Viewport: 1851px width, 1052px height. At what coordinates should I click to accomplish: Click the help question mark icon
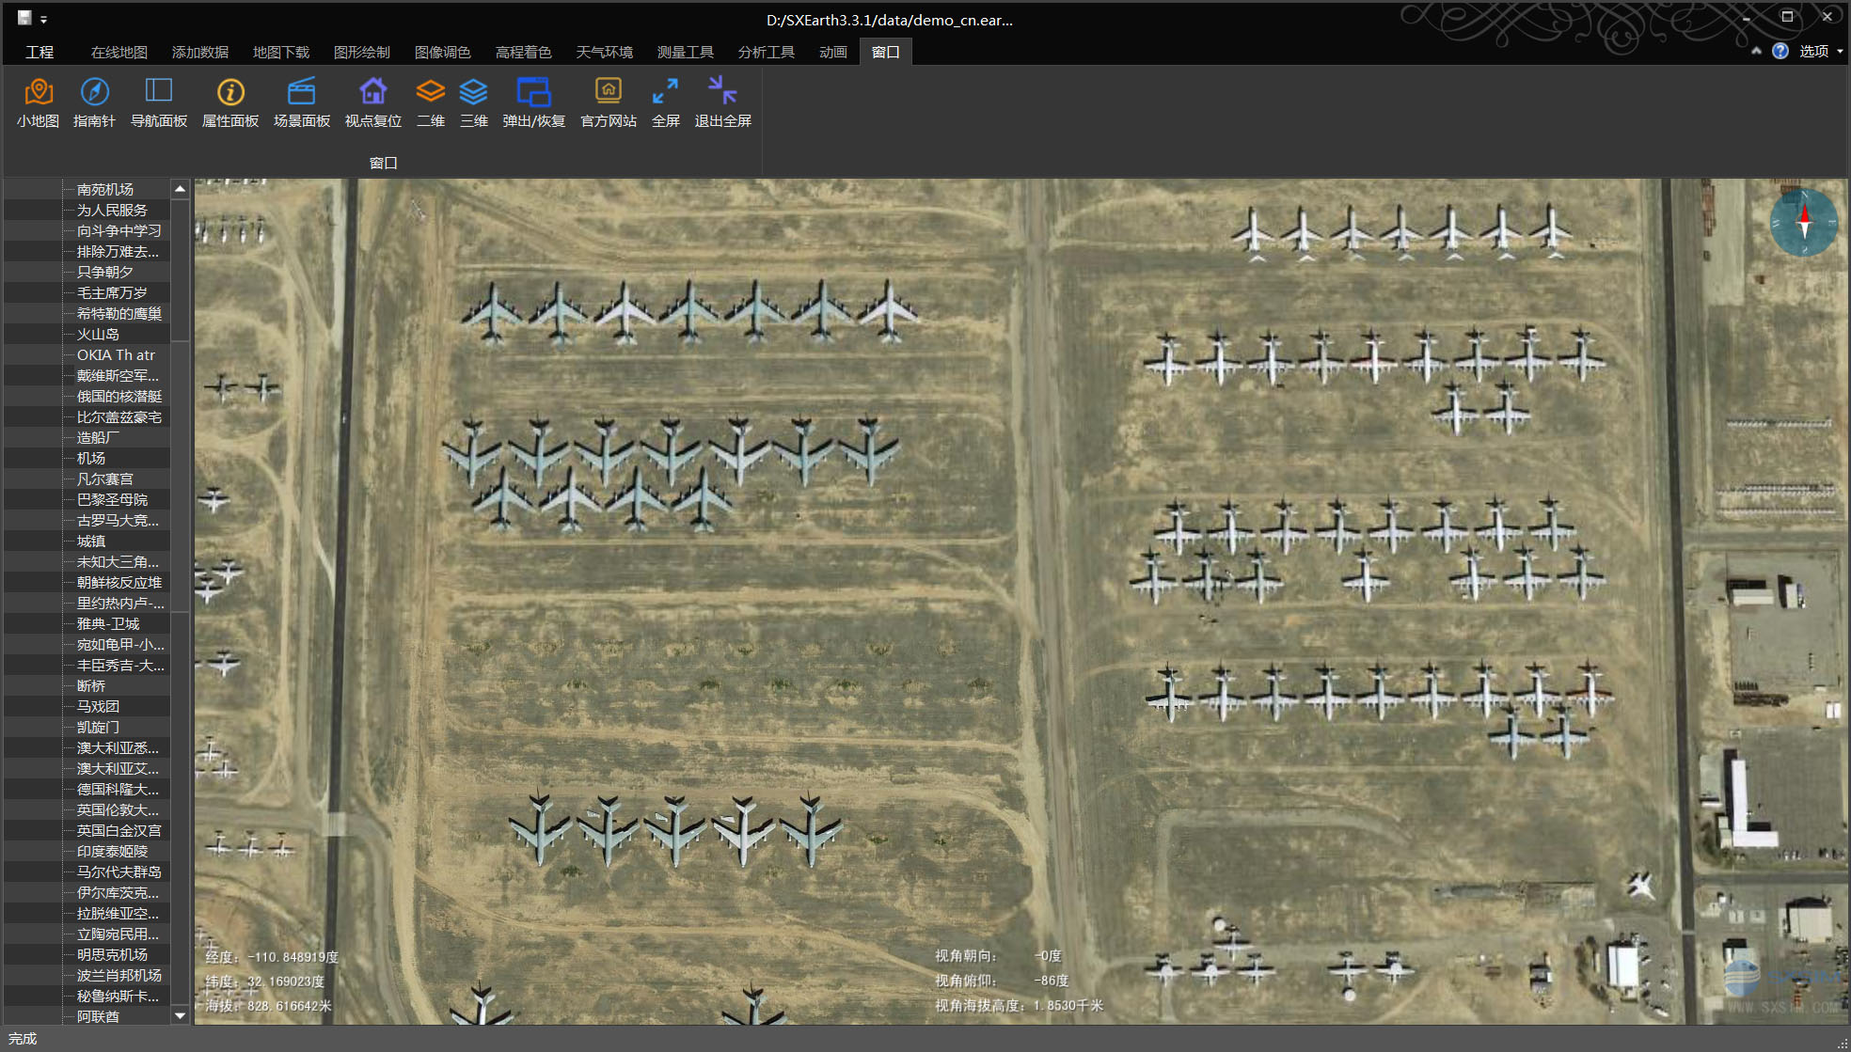pos(1780,51)
